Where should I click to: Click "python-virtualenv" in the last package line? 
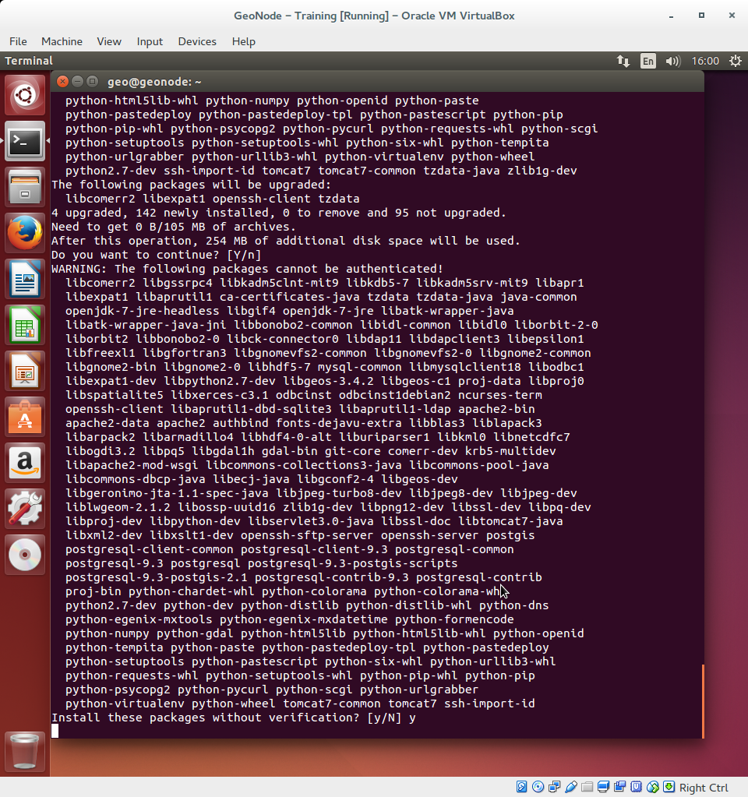coord(125,704)
